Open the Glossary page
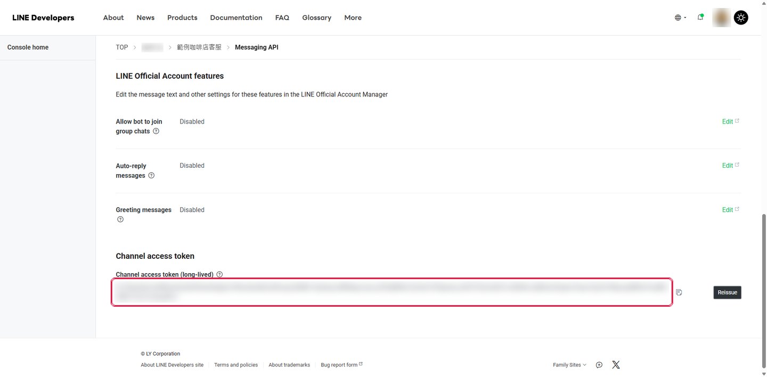767x377 pixels. coord(316,18)
